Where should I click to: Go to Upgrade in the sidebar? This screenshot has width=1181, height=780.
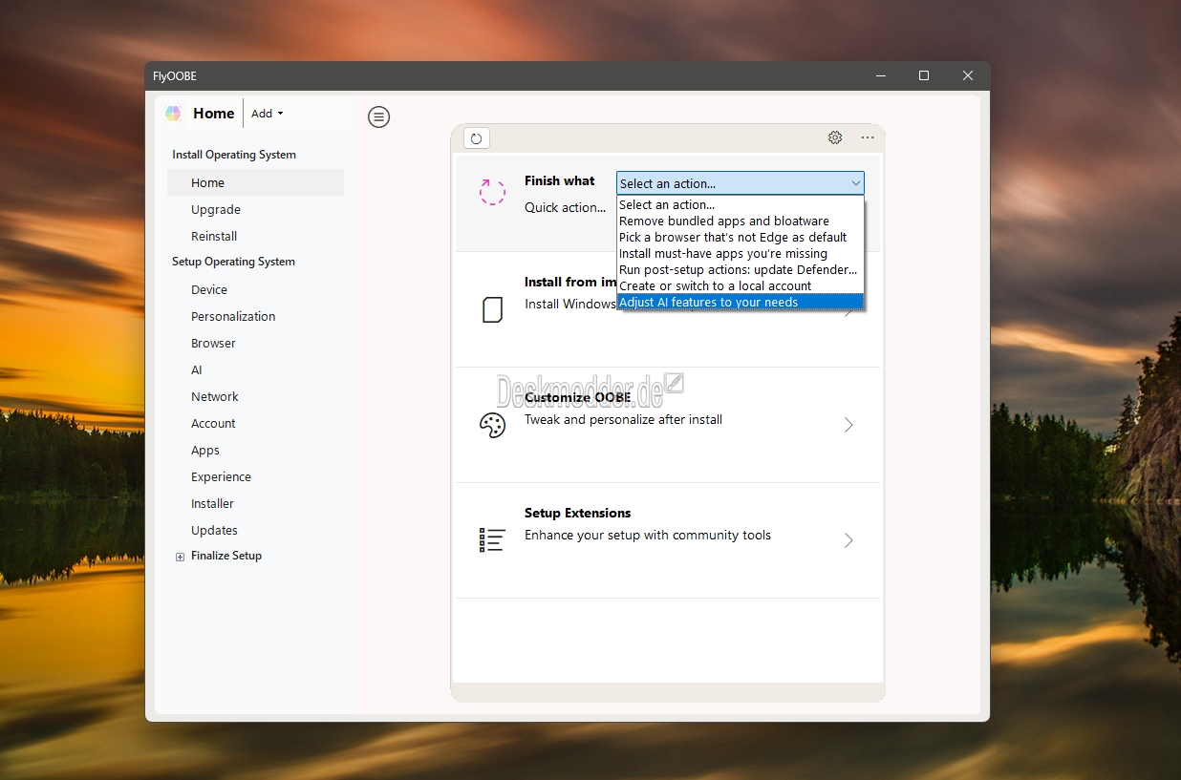pyautogui.click(x=216, y=210)
